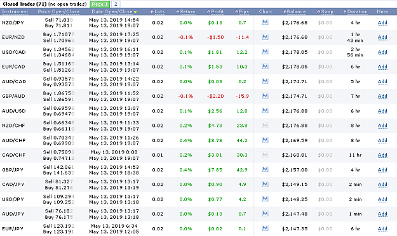Open chart icon for GBP/AUD trade
This screenshot has width=397, height=236.
coord(265,96)
